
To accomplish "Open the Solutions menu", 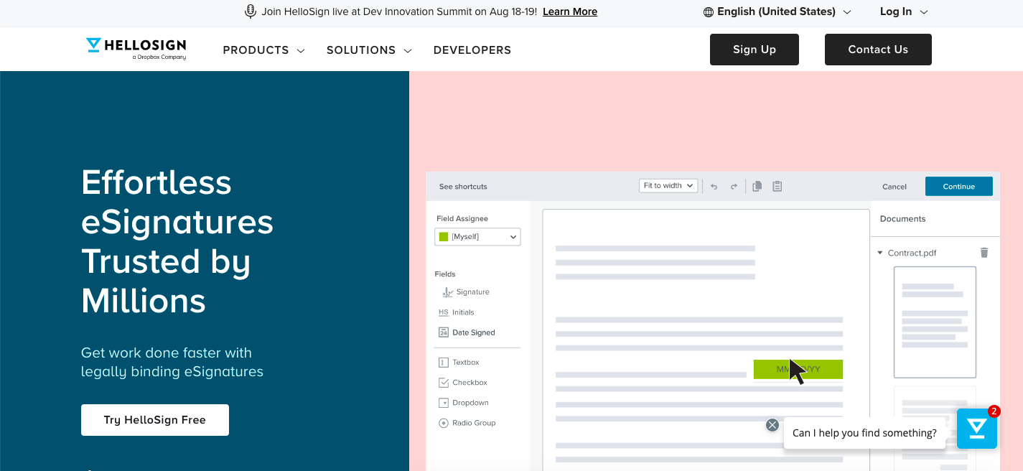I will [369, 50].
